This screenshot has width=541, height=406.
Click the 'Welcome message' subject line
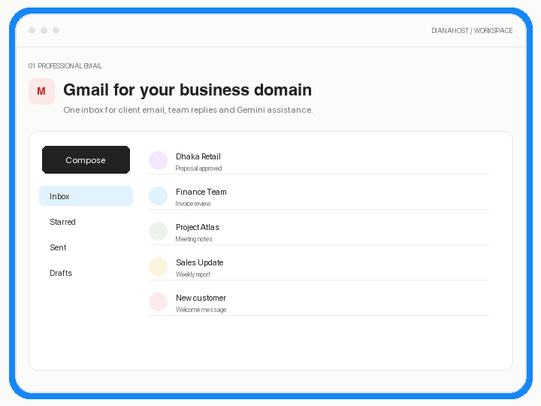tap(201, 310)
